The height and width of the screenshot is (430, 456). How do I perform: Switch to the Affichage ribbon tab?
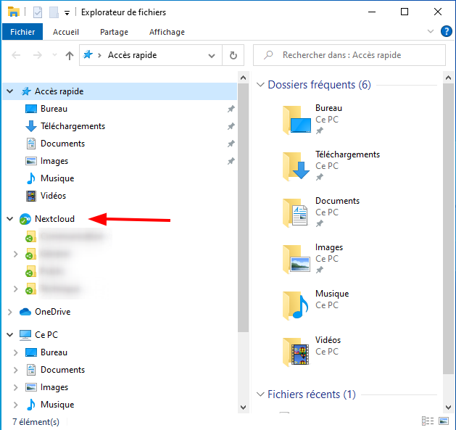[x=167, y=32]
